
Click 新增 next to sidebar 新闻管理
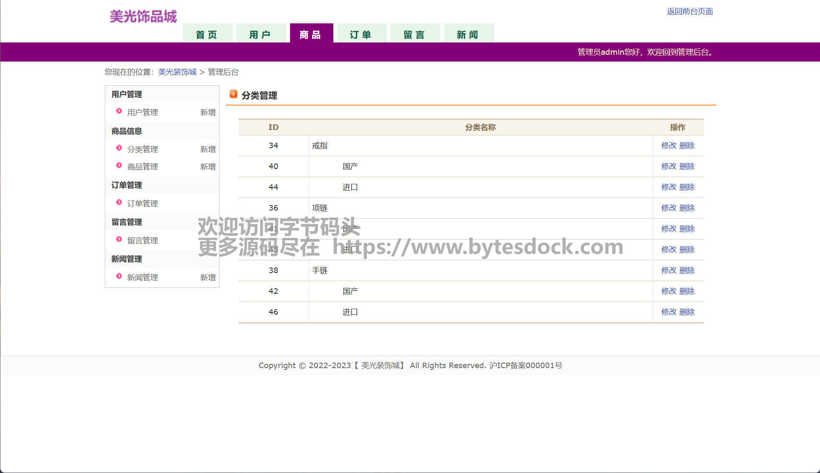[208, 278]
